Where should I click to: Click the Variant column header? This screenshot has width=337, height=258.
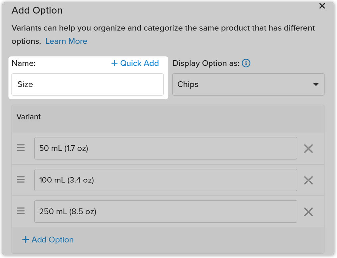28,117
